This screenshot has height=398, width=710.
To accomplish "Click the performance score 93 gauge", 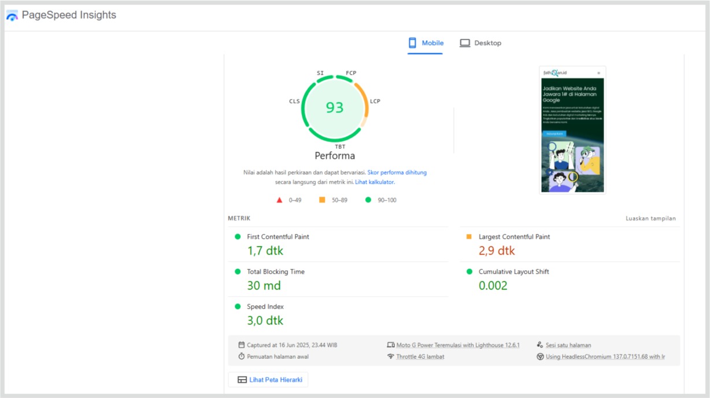I will 334,107.
